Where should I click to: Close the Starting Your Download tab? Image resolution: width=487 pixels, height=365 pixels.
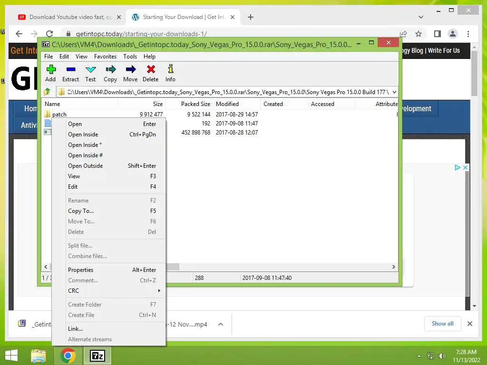[x=232, y=17]
